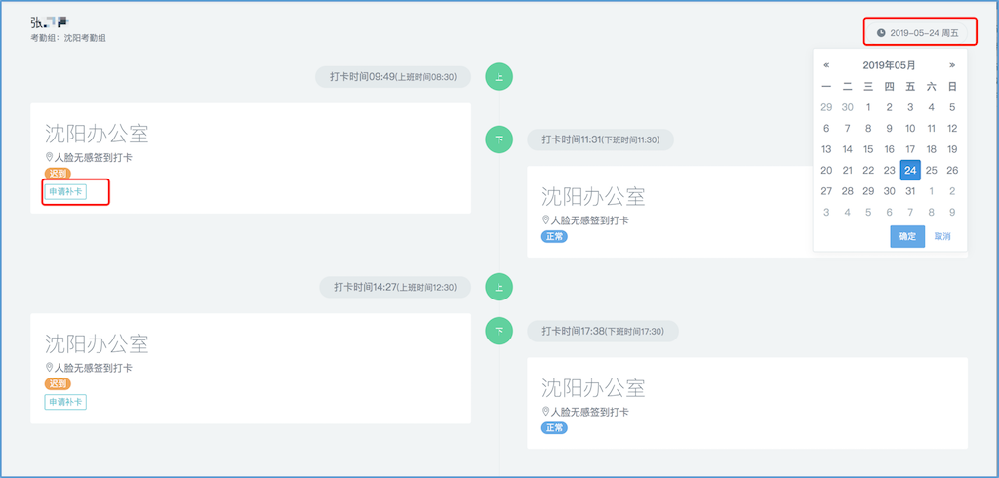Click the 正常 status tag on 11:31 record
Image resolution: width=999 pixels, height=478 pixels.
coord(554,236)
